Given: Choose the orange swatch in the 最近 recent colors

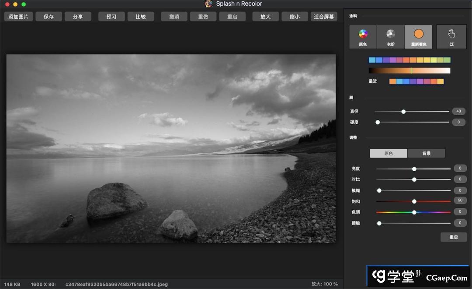Looking at the screenshot, I should [x=393, y=82].
